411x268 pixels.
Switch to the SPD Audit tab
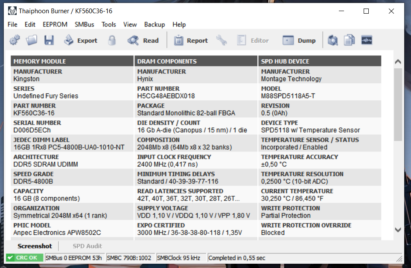pyautogui.click(x=87, y=246)
